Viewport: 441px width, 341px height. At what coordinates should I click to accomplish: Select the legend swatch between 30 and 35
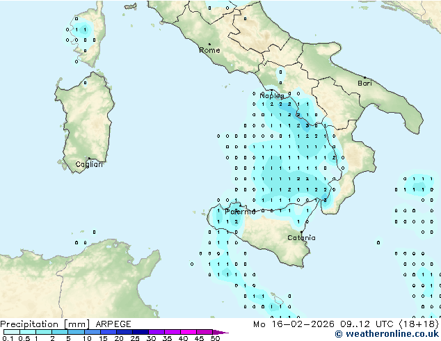tap(157, 332)
